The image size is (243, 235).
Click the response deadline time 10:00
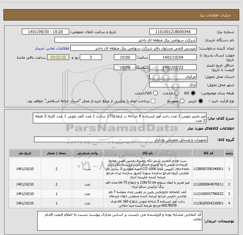pos(125,57)
